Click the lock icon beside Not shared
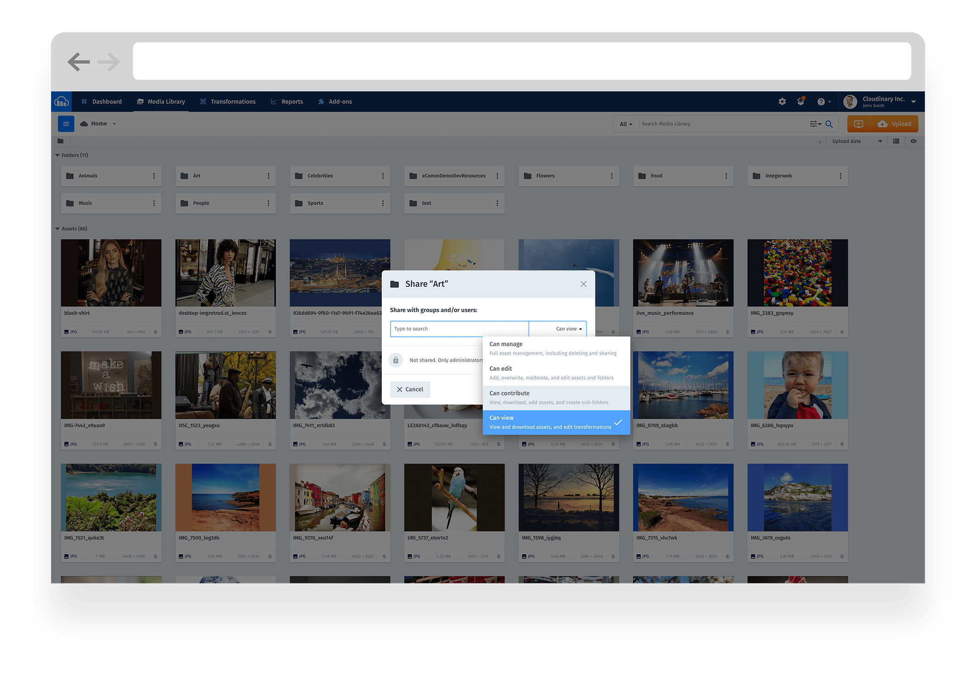The height and width of the screenshot is (697, 976). 396,360
